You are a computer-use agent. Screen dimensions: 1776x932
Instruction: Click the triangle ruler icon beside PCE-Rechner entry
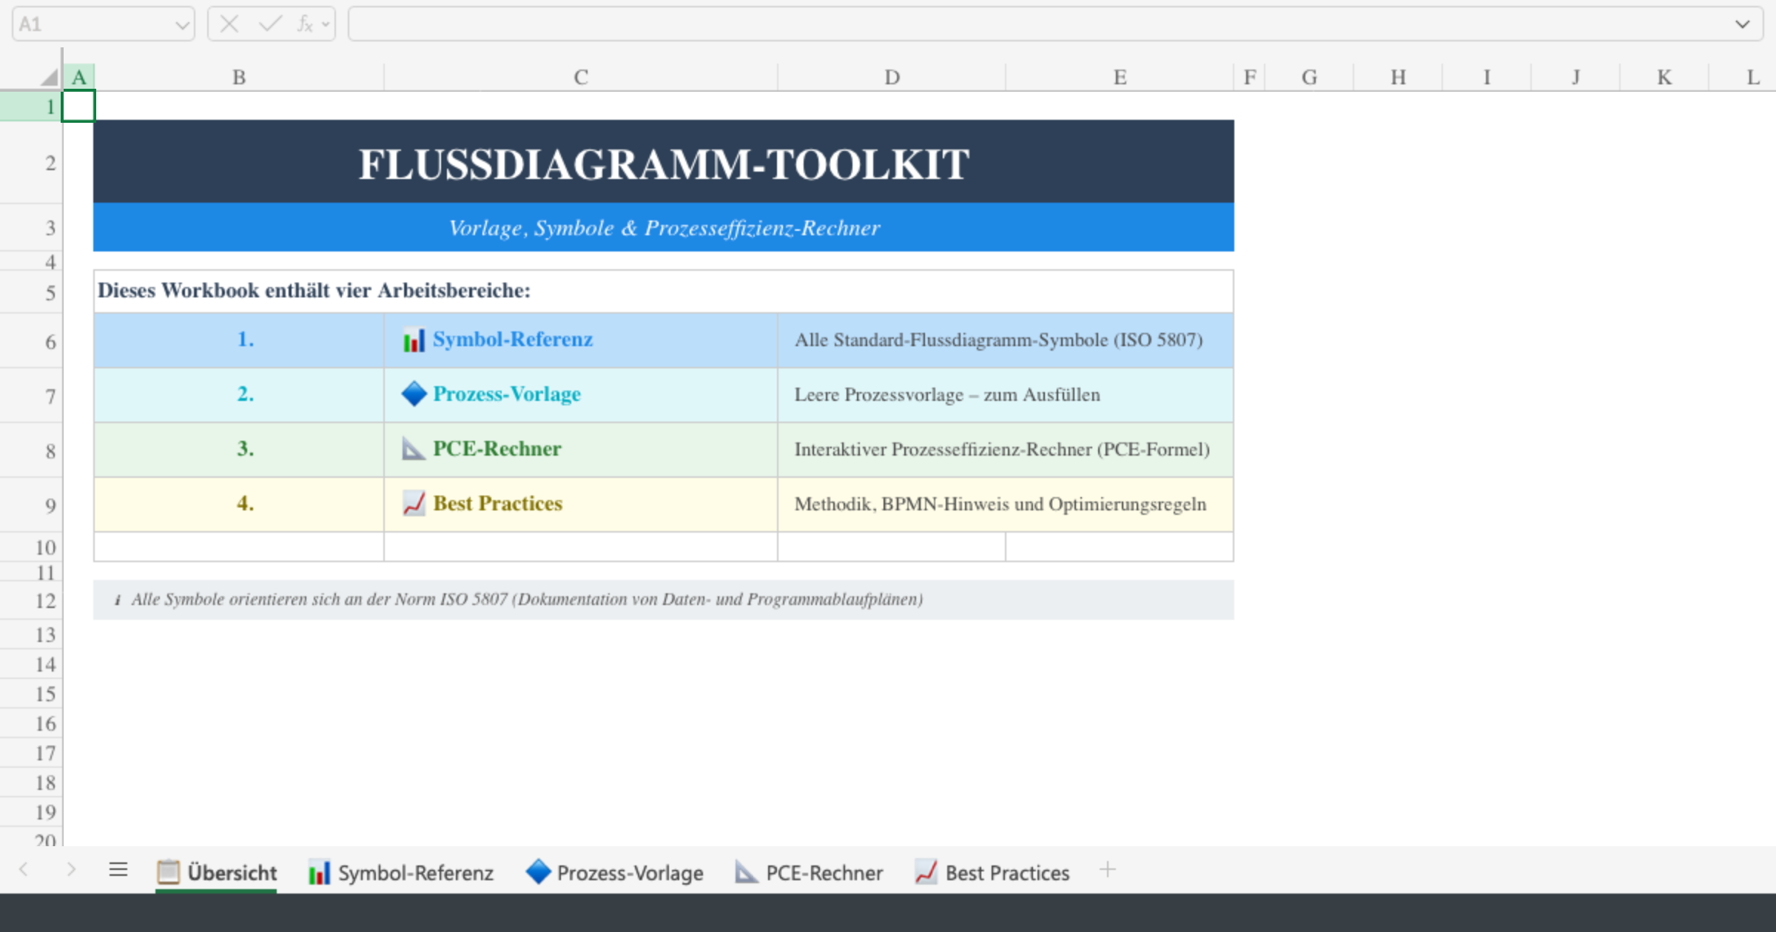tap(413, 449)
